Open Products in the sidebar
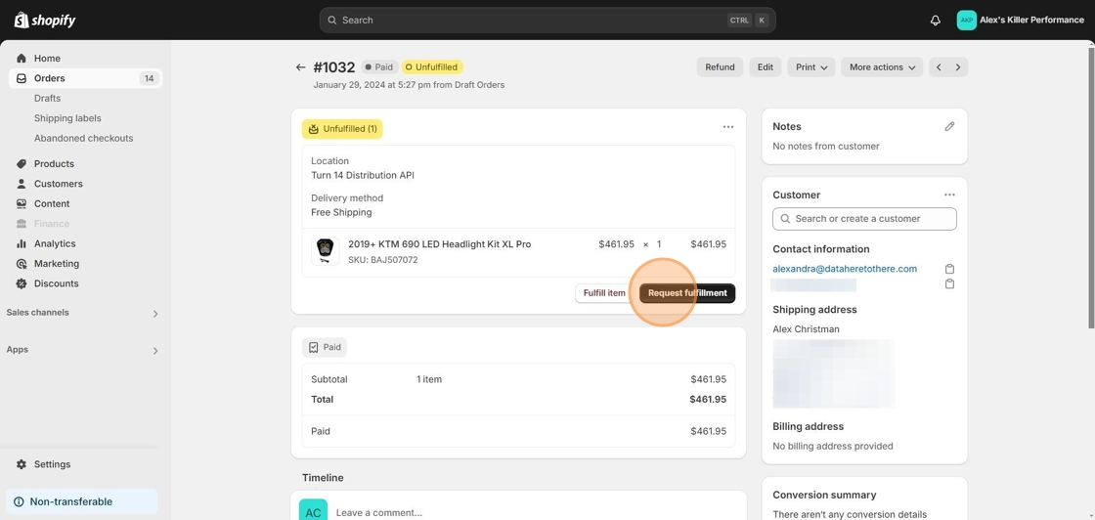Viewport: 1095px width, 520px height. (x=54, y=164)
